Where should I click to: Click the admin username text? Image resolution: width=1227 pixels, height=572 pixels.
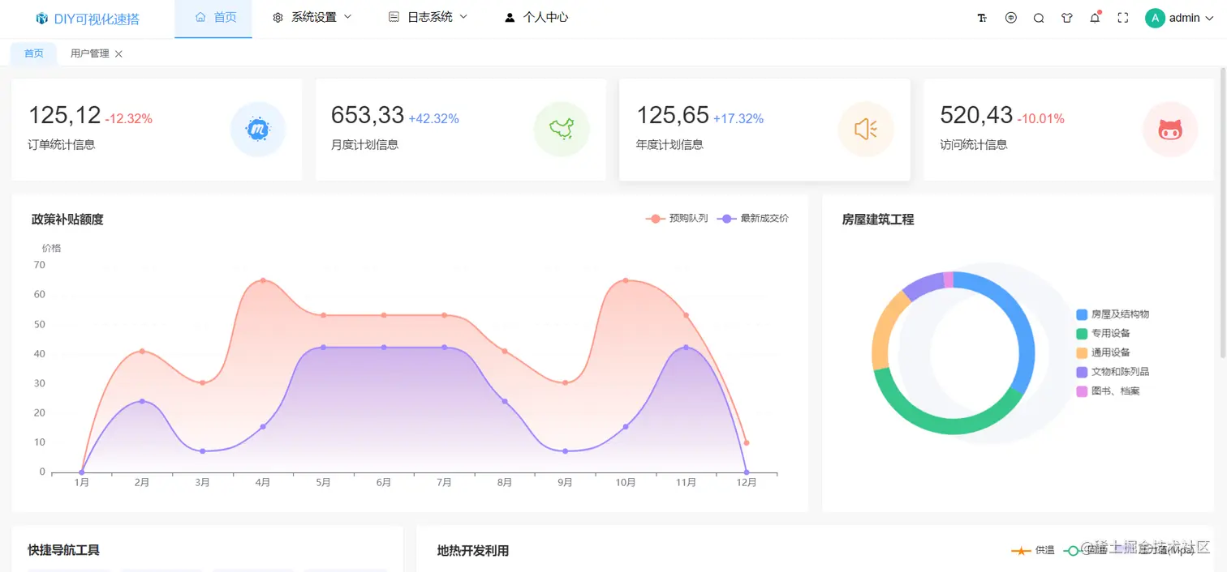coord(1184,18)
